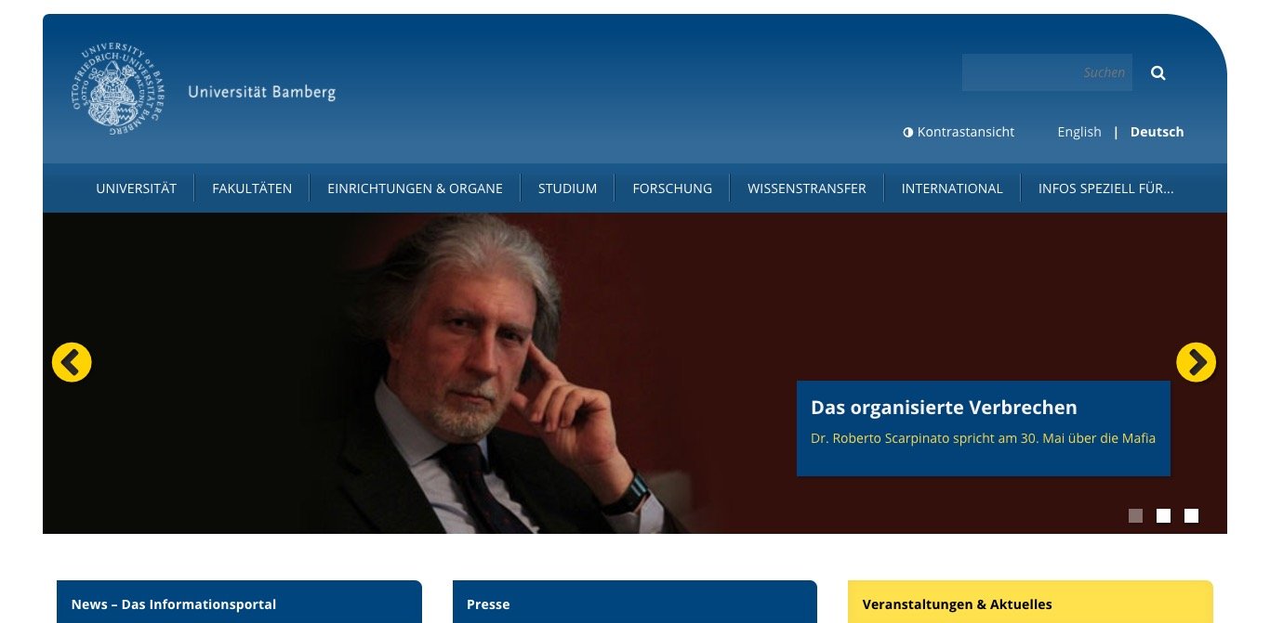Image resolution: width=1270 pixels, height=623 pixels.
Task: Advance to next slide with right arrow
Action: 1196,362
